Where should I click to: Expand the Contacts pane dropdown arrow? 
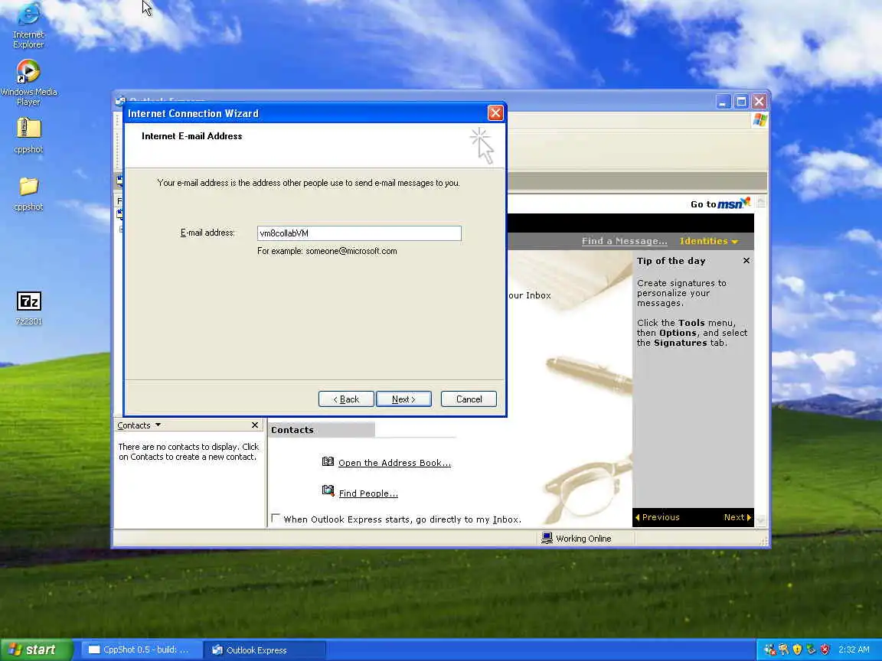pyautogui.click(x=158, y=425)
